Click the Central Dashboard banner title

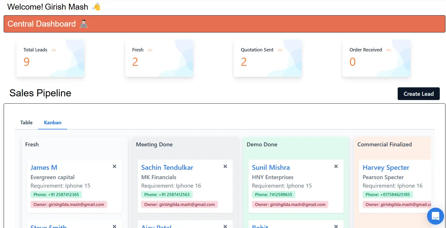coord(42,24)
